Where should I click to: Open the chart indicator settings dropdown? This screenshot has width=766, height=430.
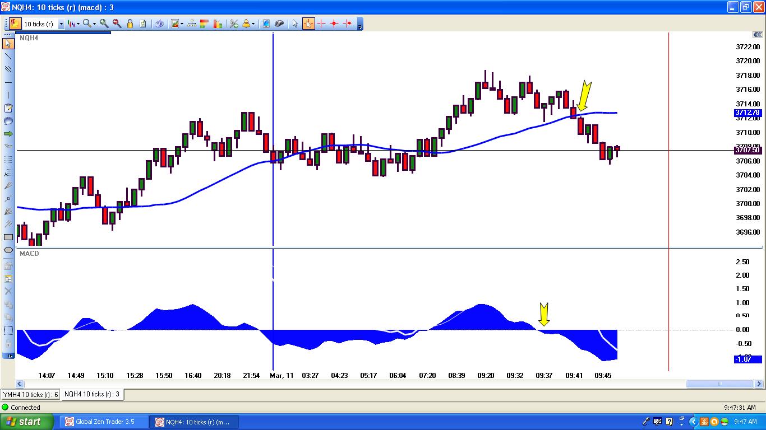click(x=181, y=24)
